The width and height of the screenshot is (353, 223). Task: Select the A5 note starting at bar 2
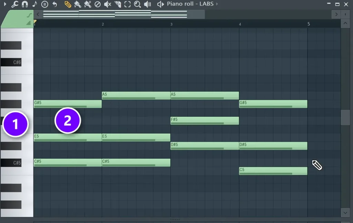point(136,95)
